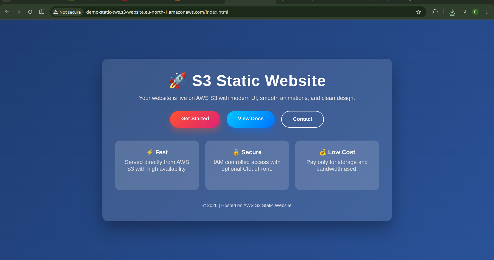Screen dimensions: 494x260
Task: Click the S3 Static Website heading
Action: point(259,81)
